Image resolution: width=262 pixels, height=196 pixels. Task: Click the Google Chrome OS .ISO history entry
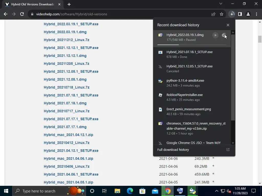192,143
